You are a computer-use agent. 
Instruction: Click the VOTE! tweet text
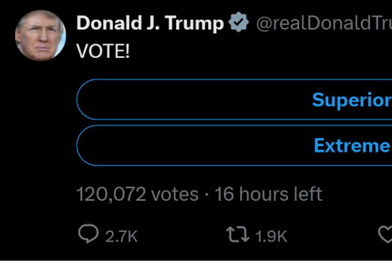tap(103, 51)
